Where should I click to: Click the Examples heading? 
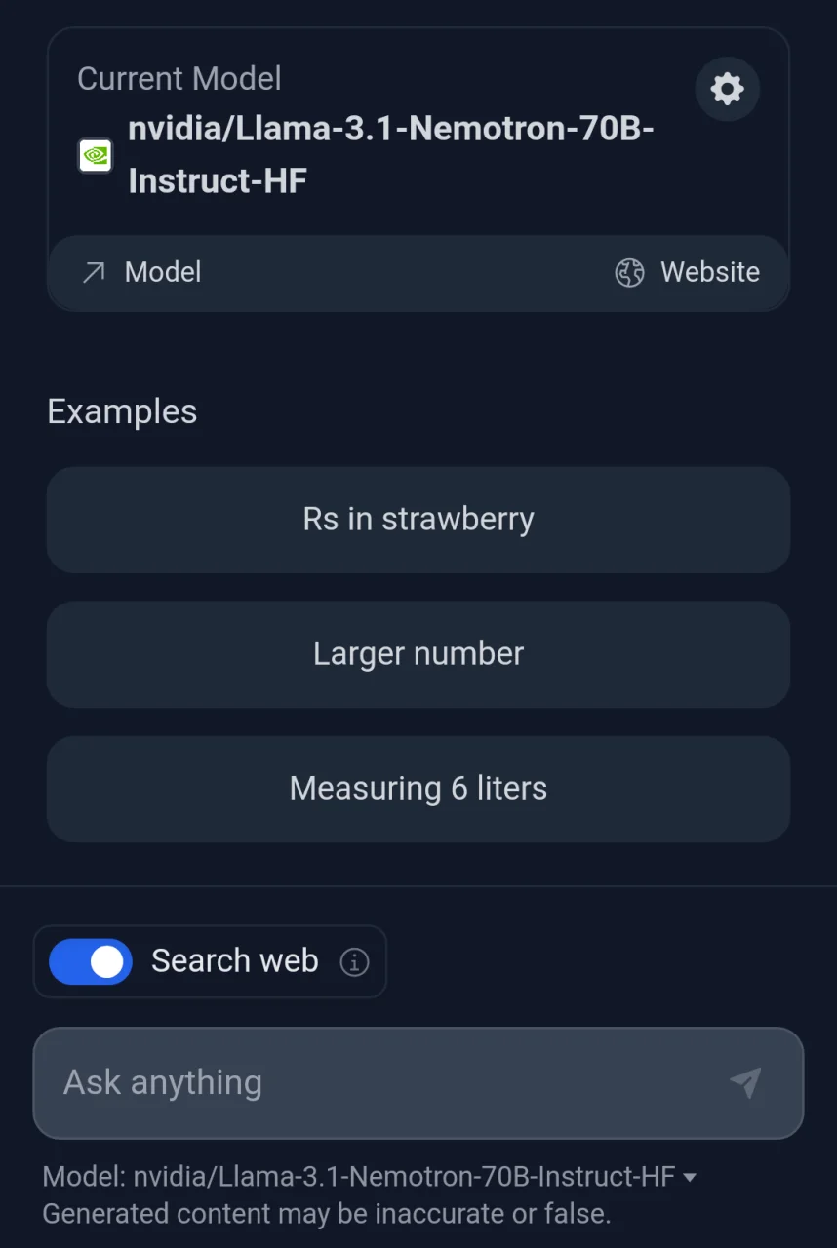122,411
